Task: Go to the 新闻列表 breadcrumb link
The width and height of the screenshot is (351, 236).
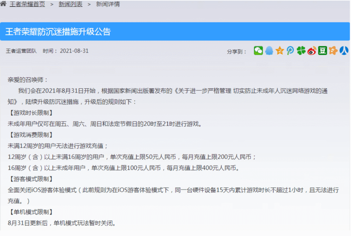Action: coord(71,4)
